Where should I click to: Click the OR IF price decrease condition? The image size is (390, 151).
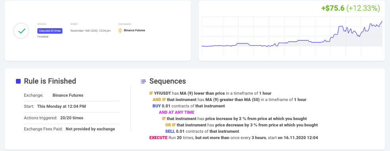point(241,125)
